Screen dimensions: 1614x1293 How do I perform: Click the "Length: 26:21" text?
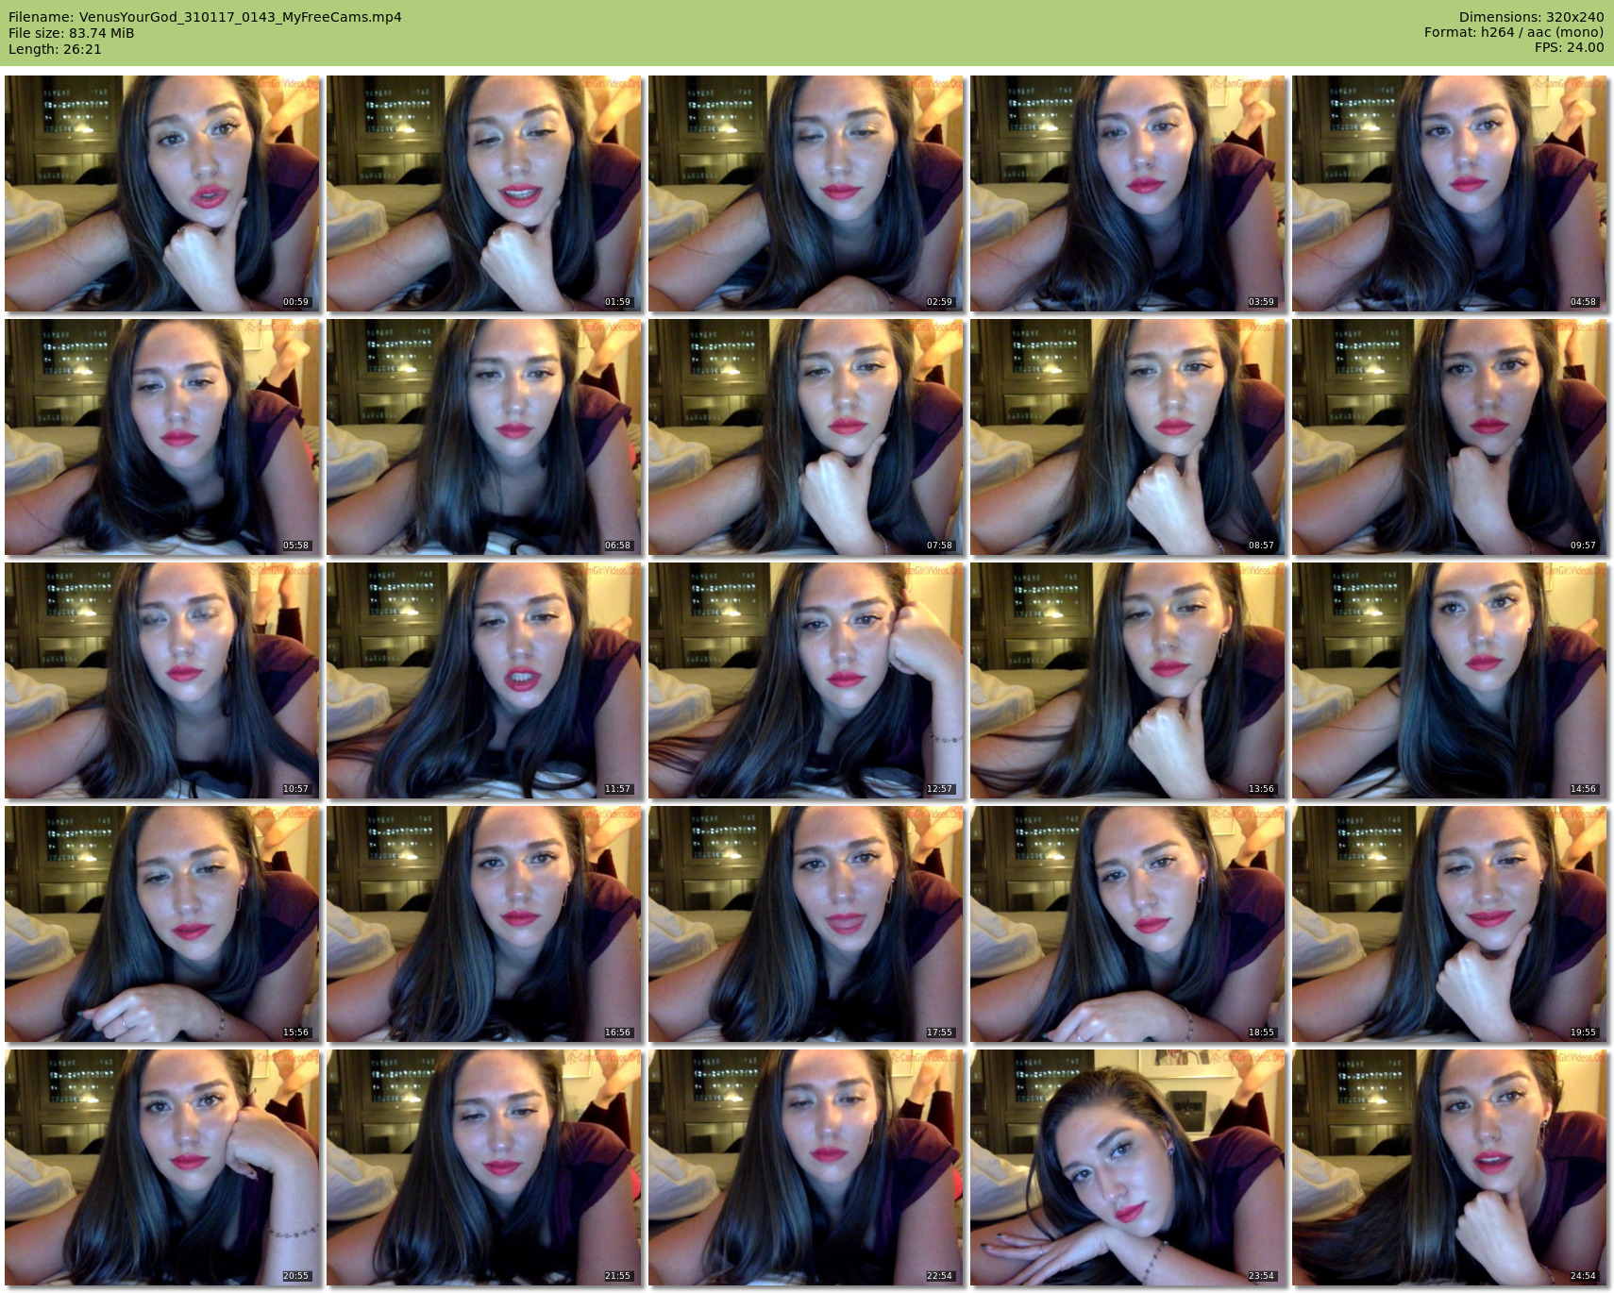55,49
